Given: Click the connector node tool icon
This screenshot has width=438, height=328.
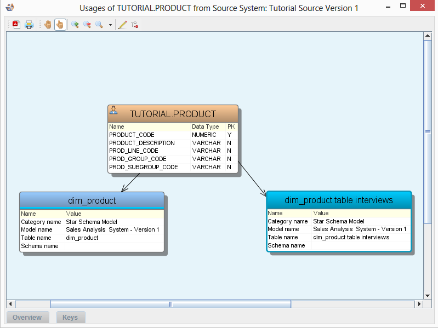Looking at the screenshot, I should pos(135,25).
